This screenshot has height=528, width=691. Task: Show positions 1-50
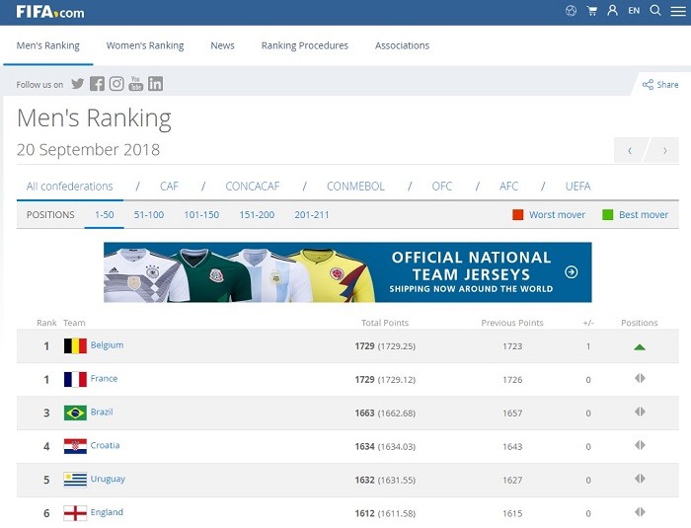pyautogui.click(x=104, y=214)
